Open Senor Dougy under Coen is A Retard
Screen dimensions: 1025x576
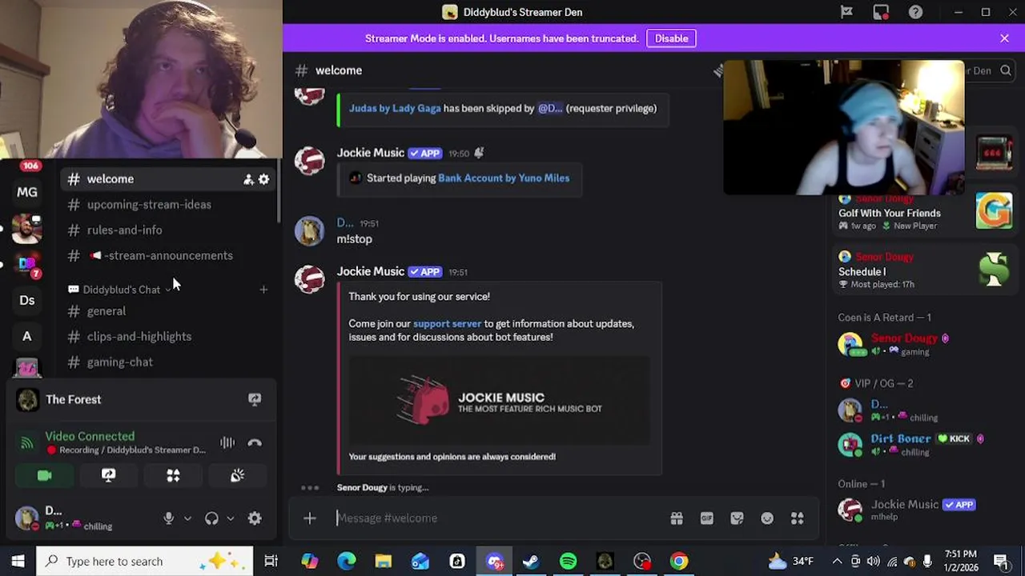[x=924, y=344]
